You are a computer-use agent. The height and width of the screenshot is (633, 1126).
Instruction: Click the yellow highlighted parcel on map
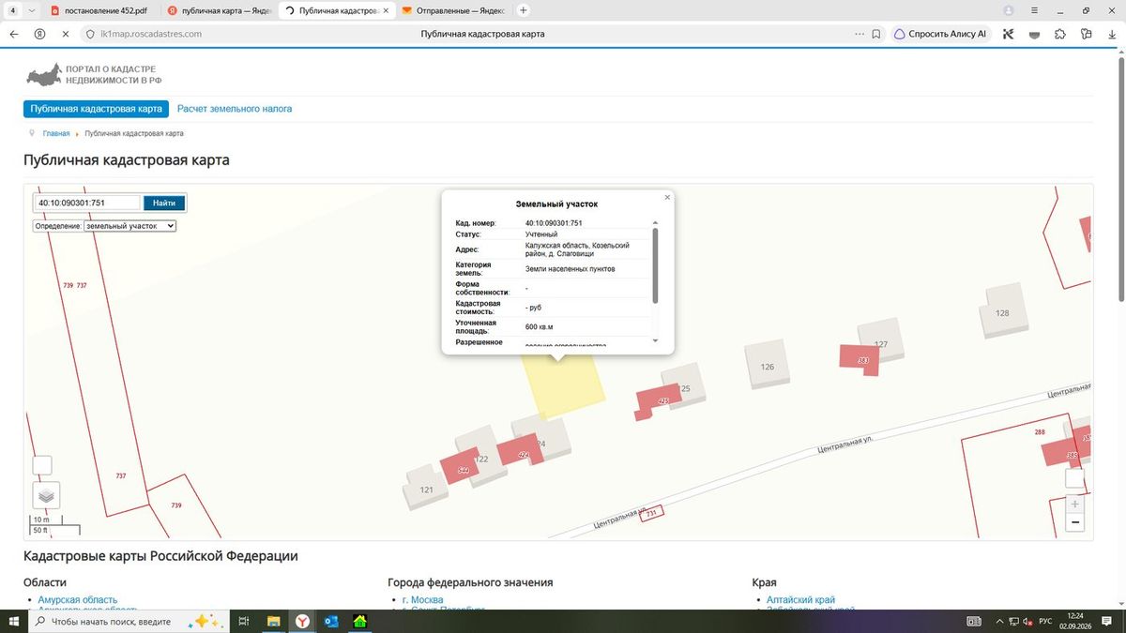[563, 384]
